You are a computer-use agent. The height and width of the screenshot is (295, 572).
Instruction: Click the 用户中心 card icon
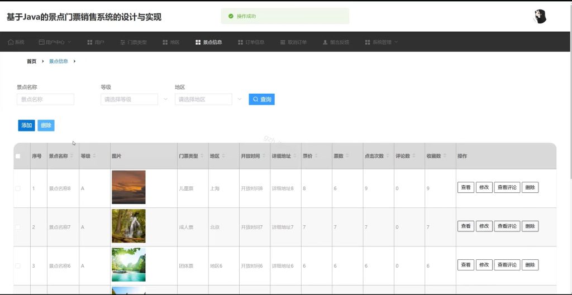tap(41, 42)
